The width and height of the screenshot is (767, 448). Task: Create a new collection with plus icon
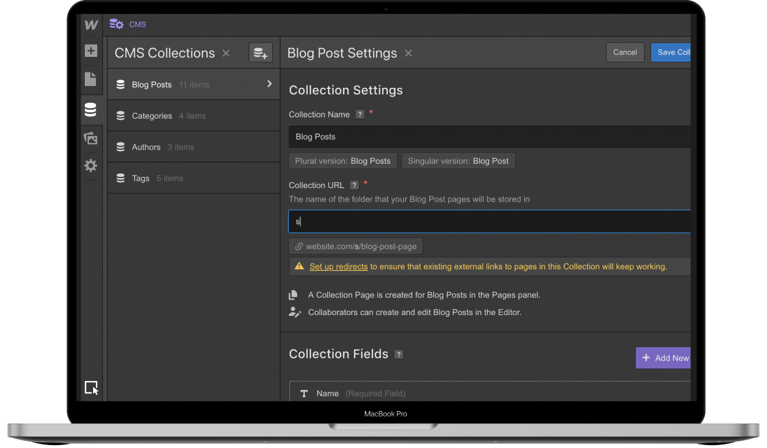260,53
